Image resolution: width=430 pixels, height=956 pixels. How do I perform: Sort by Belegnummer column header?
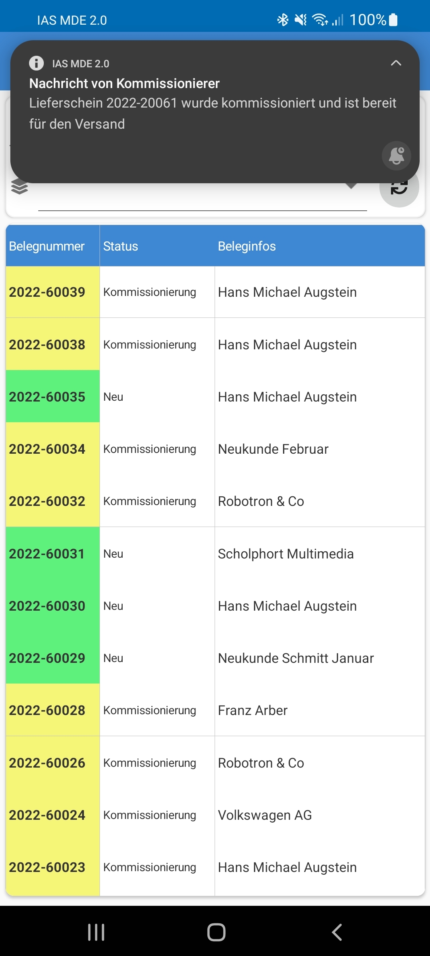click(47, 246)
